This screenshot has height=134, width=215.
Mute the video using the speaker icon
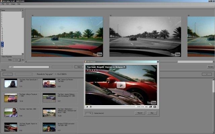(147, 107)
